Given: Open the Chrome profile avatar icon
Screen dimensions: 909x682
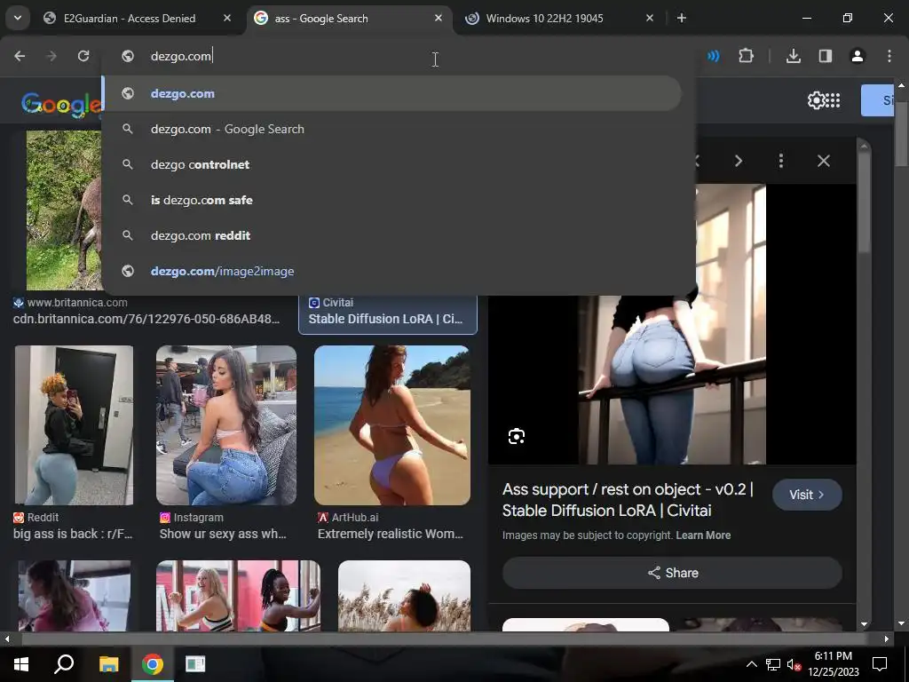Looking at the screenshot, I should coord(857,56).
